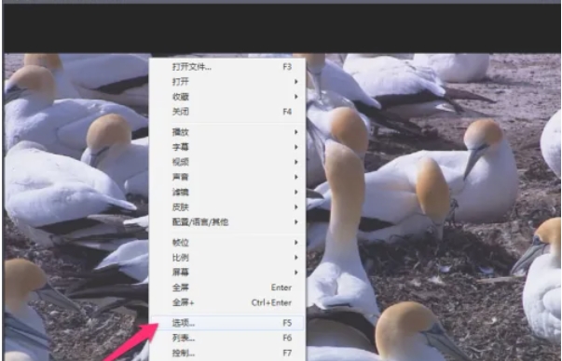Select 全屏+ (Ctrl+Enter) menu entry
The height and width of the screenshot is (361, 562).
(x=227, y=303)
